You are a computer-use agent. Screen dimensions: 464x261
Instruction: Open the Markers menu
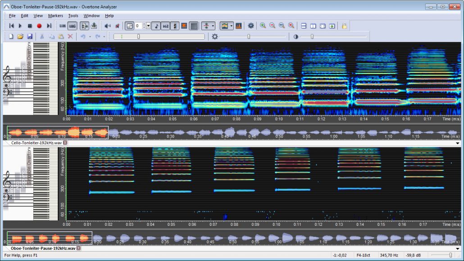pyautogui.click(x=55, y=16)
